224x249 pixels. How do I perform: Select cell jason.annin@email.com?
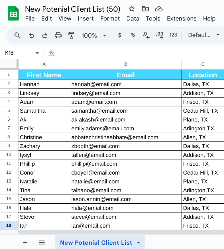[126, 199]
